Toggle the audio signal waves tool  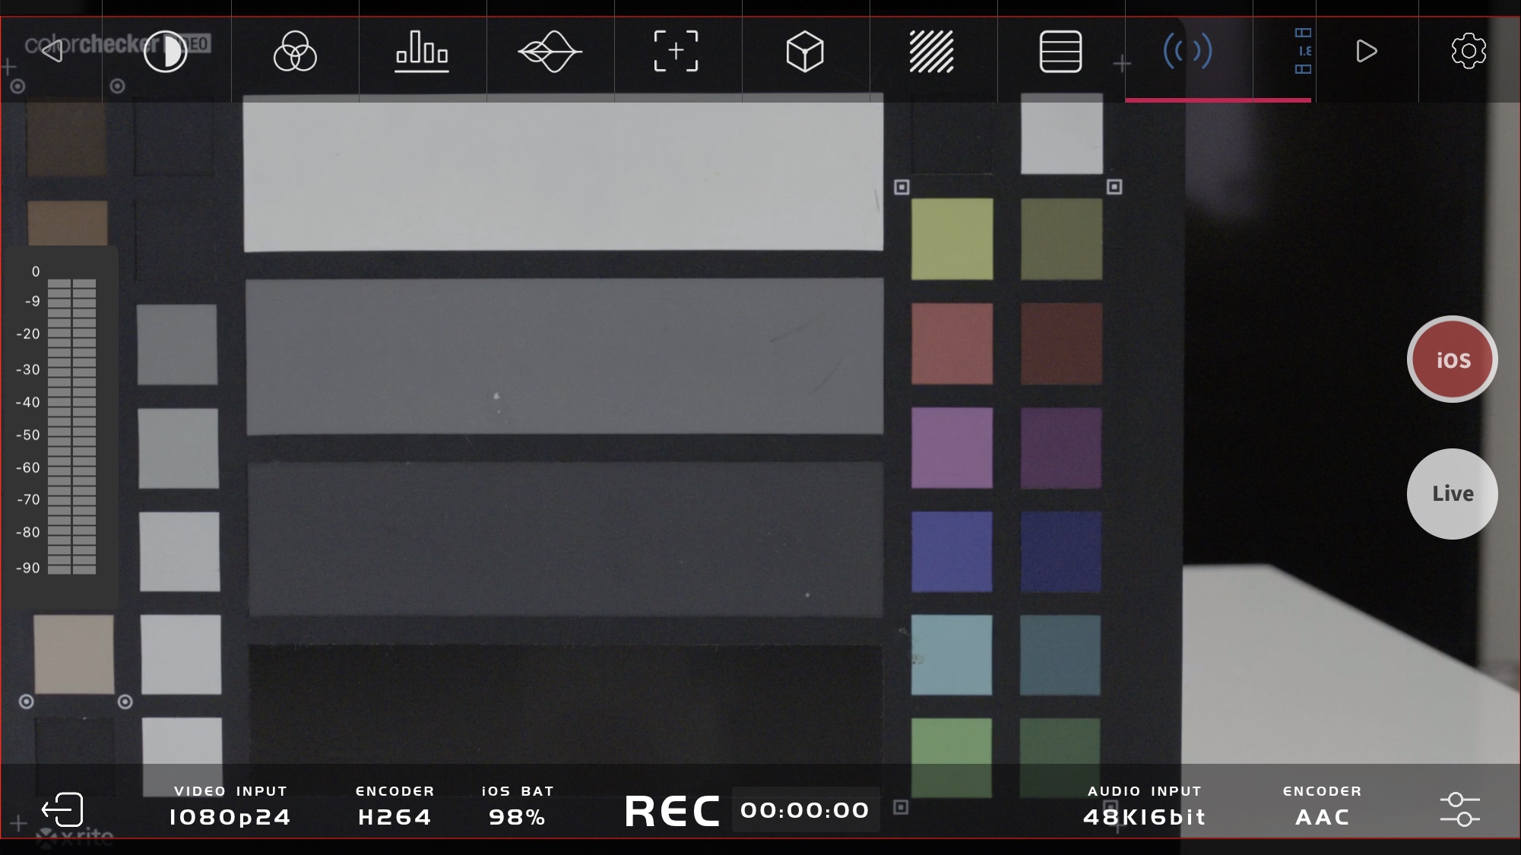click(x=1187, y=52)
